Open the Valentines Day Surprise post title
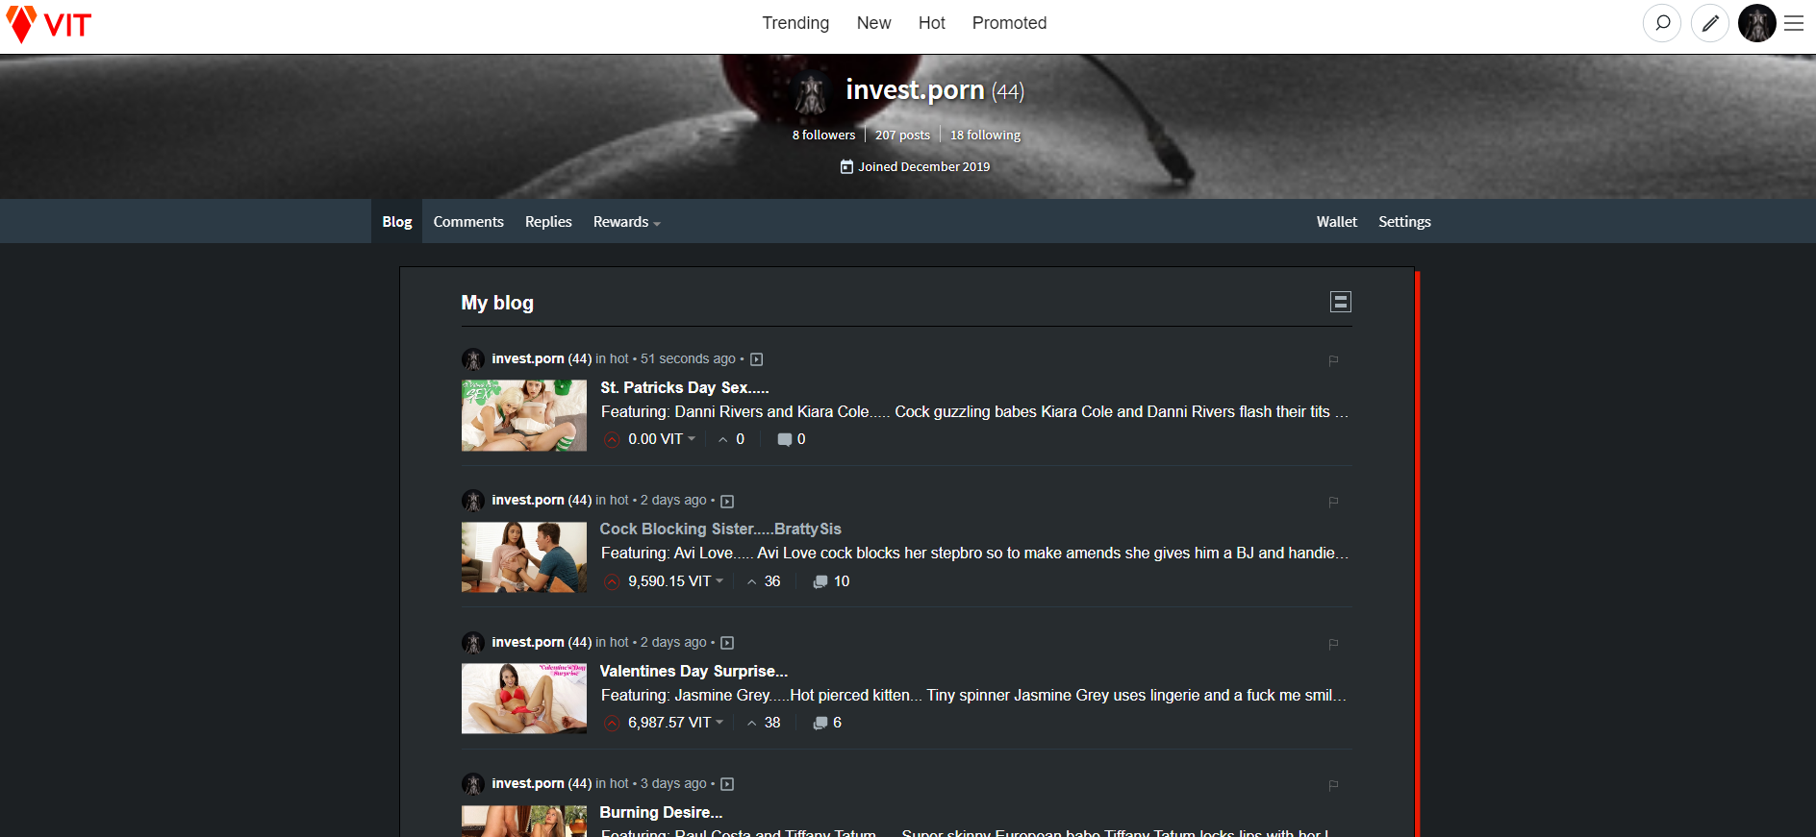1816x837 pixels. (x=694, y=671)
